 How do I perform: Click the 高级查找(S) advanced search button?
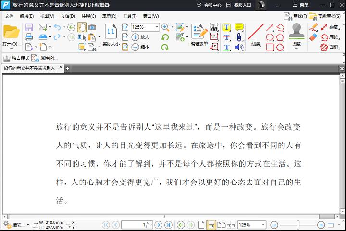[325, 16]
